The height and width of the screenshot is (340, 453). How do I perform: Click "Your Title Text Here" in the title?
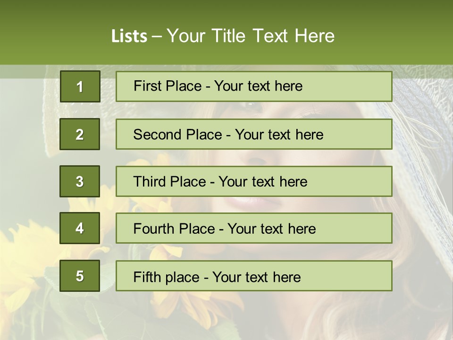pyautogui.click(x=251, y=36)
